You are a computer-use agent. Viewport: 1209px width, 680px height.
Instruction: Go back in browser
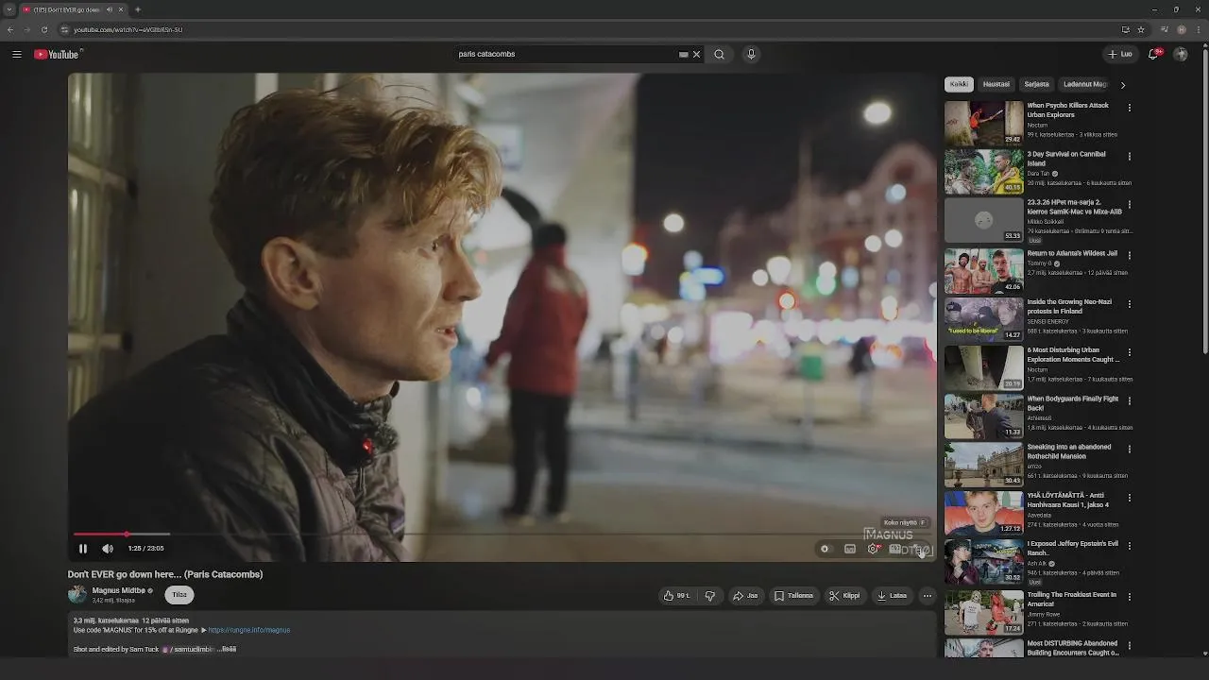10,29
